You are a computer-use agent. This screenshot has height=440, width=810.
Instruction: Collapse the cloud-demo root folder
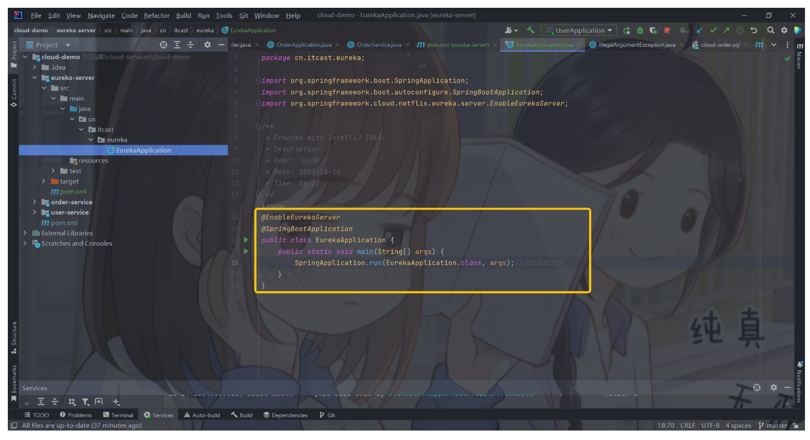pos(26,57)
